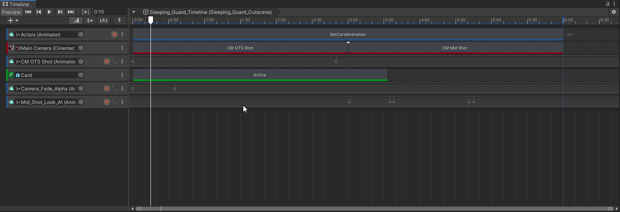Click the Mid_Shot_Look_At track type icon

pos(11,102)
